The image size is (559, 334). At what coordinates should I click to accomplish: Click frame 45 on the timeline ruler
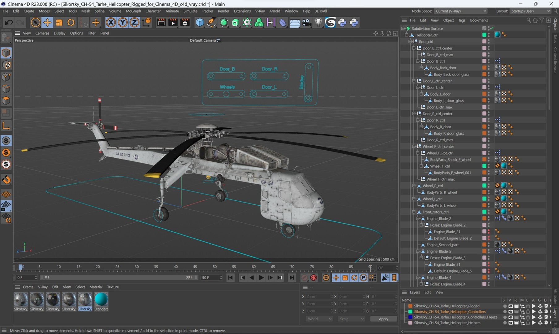point(195,267)
